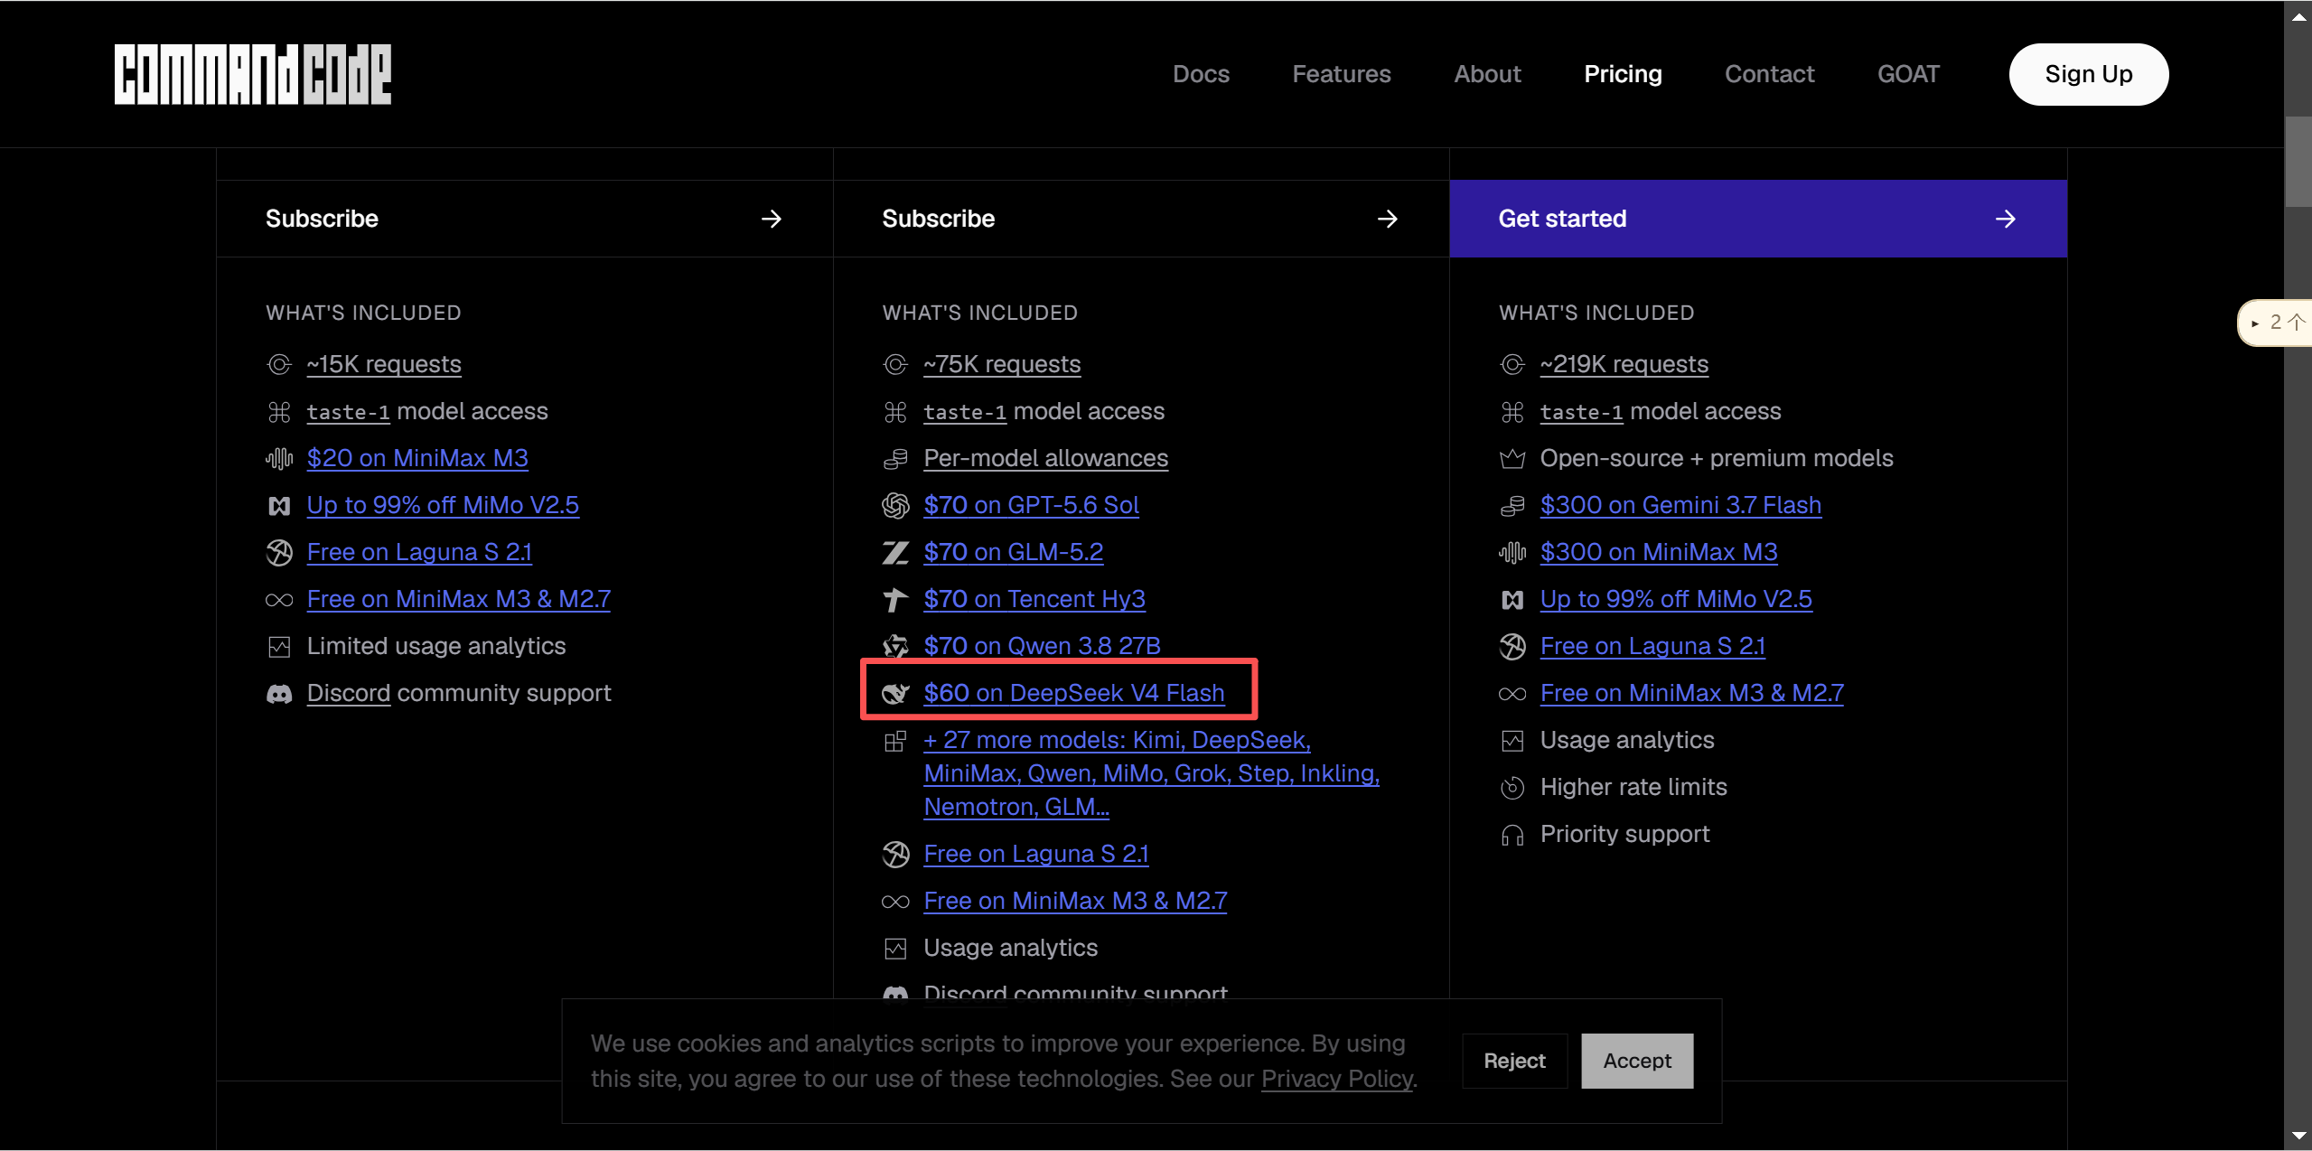2312x1151 pixels.
Task: Click the waveform icon beside $20 on MiniMax M3
Action: 279,459
